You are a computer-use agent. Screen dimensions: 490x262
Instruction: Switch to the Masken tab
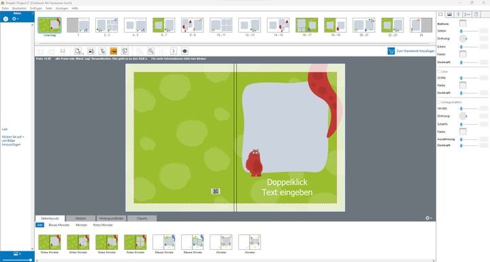pyautogui.click(x=80, y=219)
